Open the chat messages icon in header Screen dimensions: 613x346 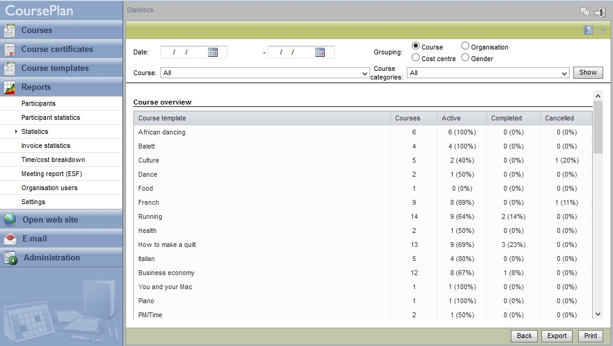(584, 12)
